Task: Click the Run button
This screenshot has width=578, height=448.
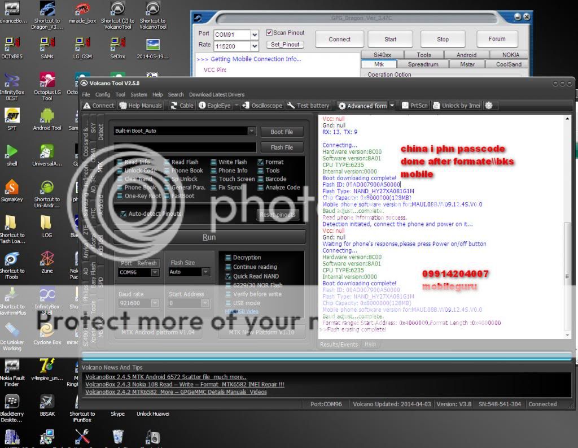Action: point(209,237)
